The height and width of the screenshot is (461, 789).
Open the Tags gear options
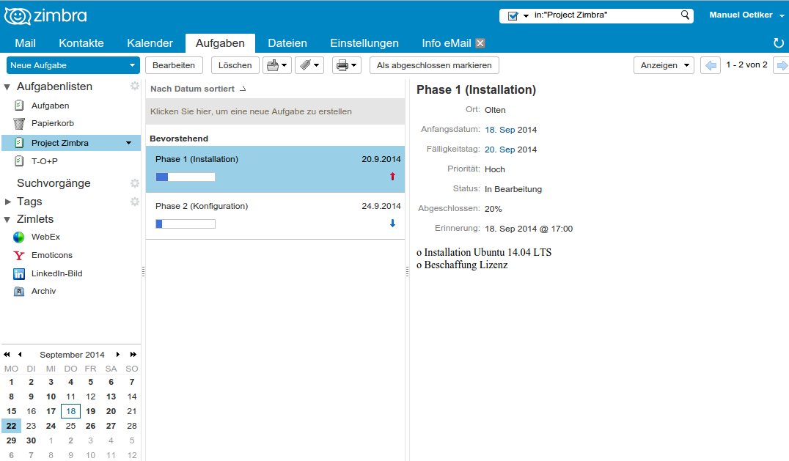tap(134, 202)
